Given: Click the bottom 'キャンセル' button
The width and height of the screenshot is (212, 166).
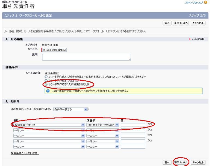Looking at the screenshot, I should pyautogui.click(x=198, y=162).
